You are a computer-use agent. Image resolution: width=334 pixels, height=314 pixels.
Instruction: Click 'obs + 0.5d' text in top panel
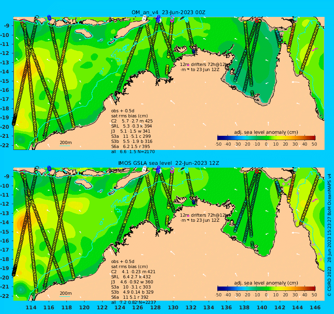(123, 111)
